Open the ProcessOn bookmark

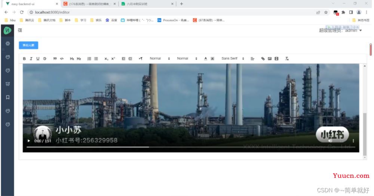(173, 20)
